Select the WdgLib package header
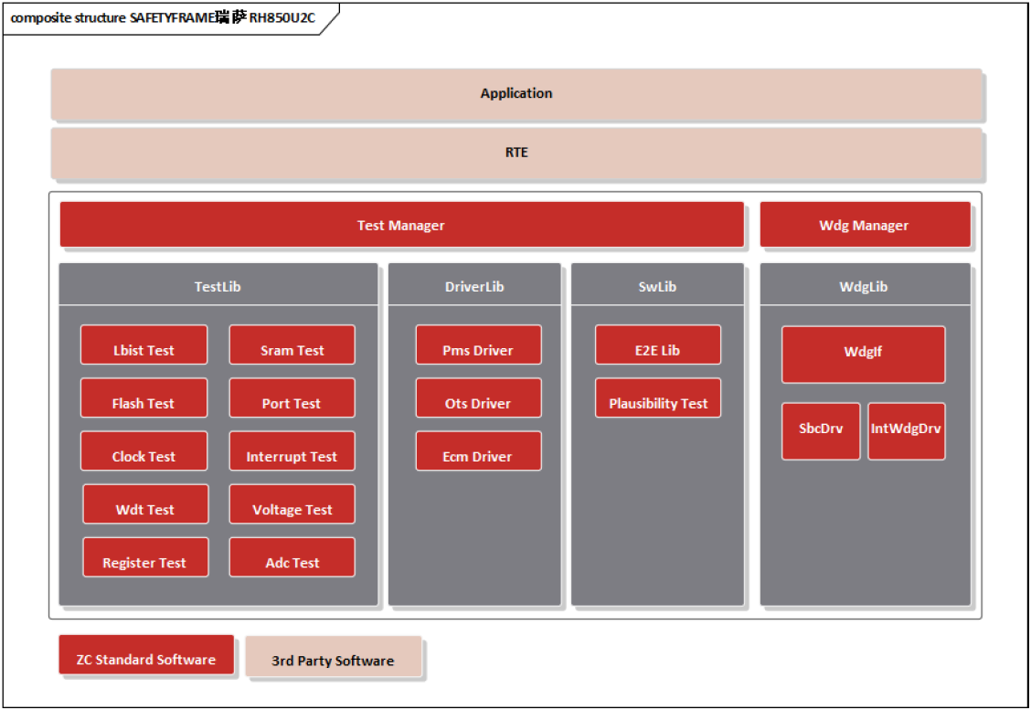The height and width of the screenshot is (710, 1031). [865, 286]
